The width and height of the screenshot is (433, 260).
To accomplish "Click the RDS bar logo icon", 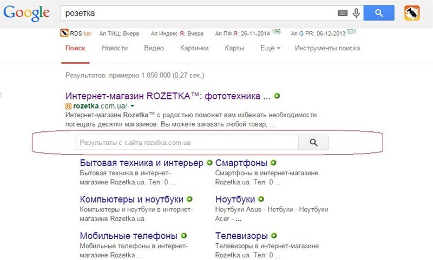I will pos(64,33).
